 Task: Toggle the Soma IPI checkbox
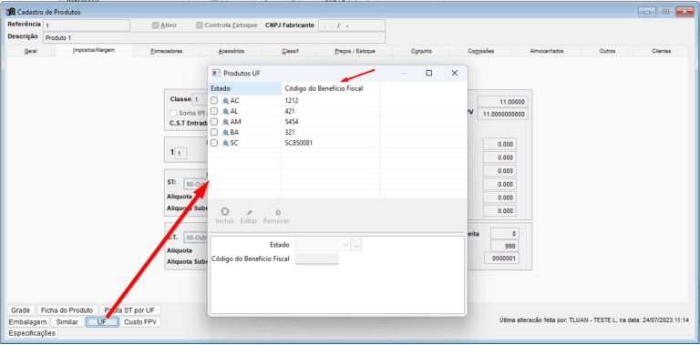(x=174, y=113)
